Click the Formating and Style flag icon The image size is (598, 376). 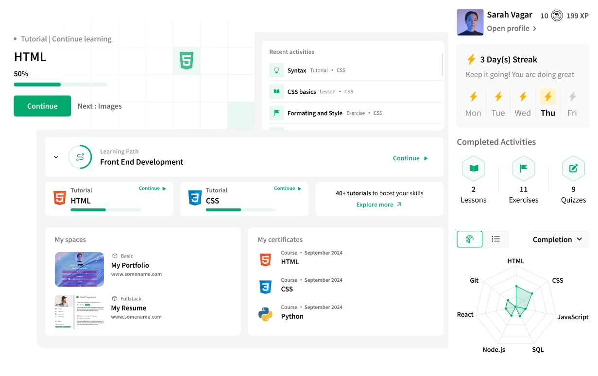(277, 113)
